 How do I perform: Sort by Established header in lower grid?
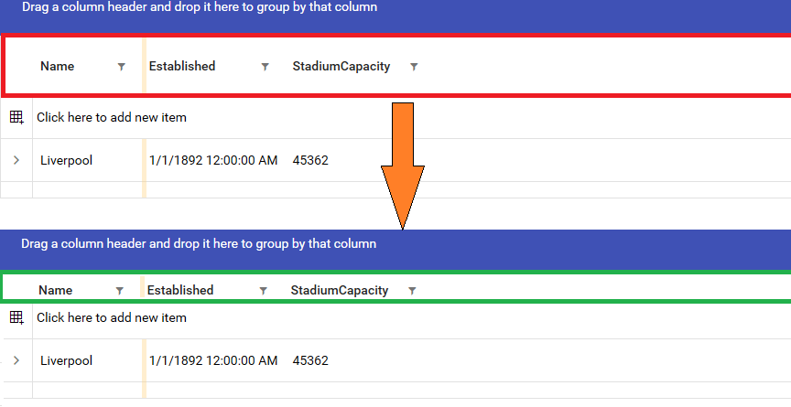tap(180, 291)
